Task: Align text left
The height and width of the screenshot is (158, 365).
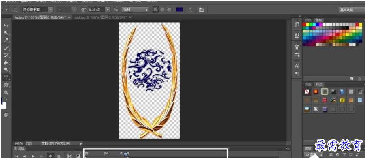Action: pos(156,10)
